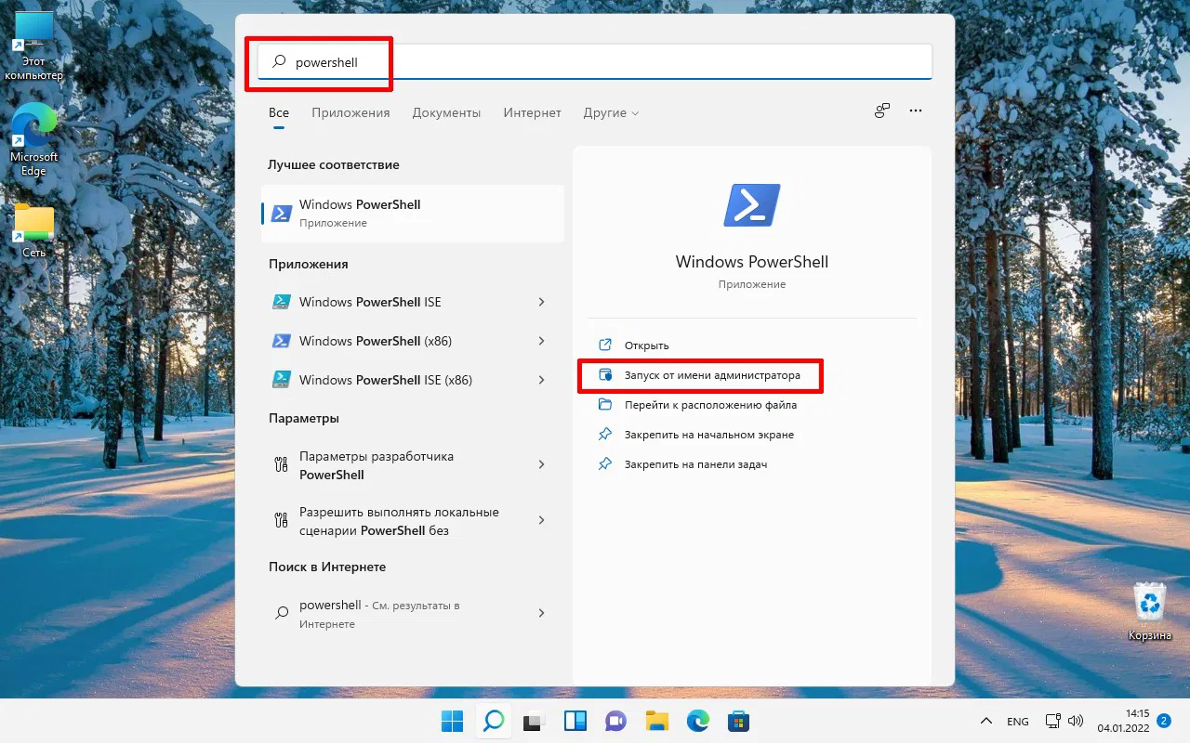This screenshot has height=743, width=1190.
Task: Click the people icon beside the three dots
Action: point(882,111)
